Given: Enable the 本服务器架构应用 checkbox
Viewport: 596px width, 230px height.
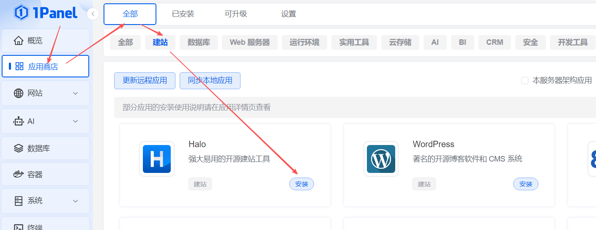Looking at the screenshot, I should pos(525,80).
